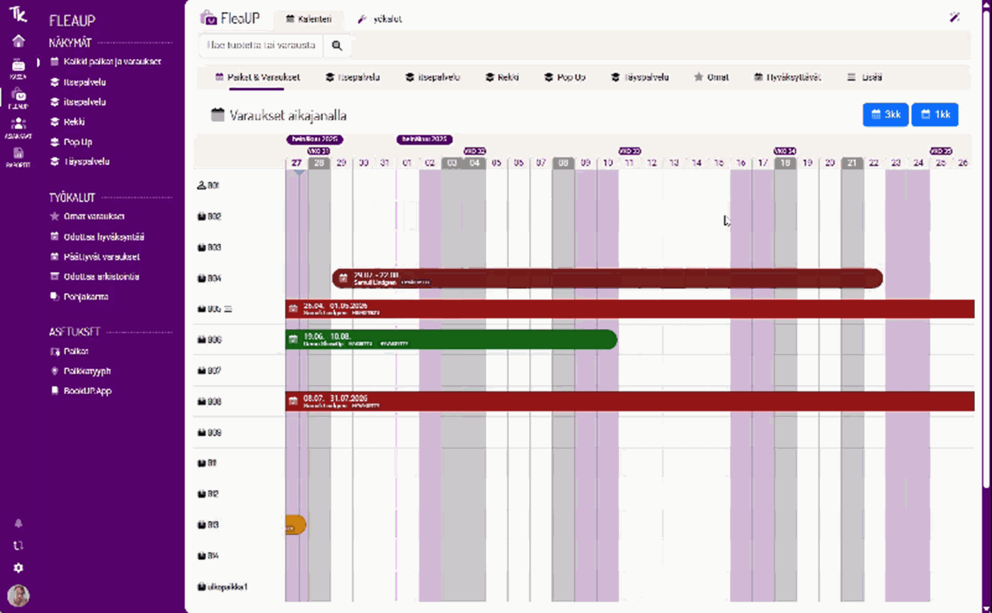Select the Omat tab with star
Viewport: 992px width, 613px height.
coord(711,77)
